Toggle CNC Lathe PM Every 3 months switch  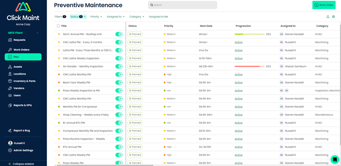(x=119, y=42)
